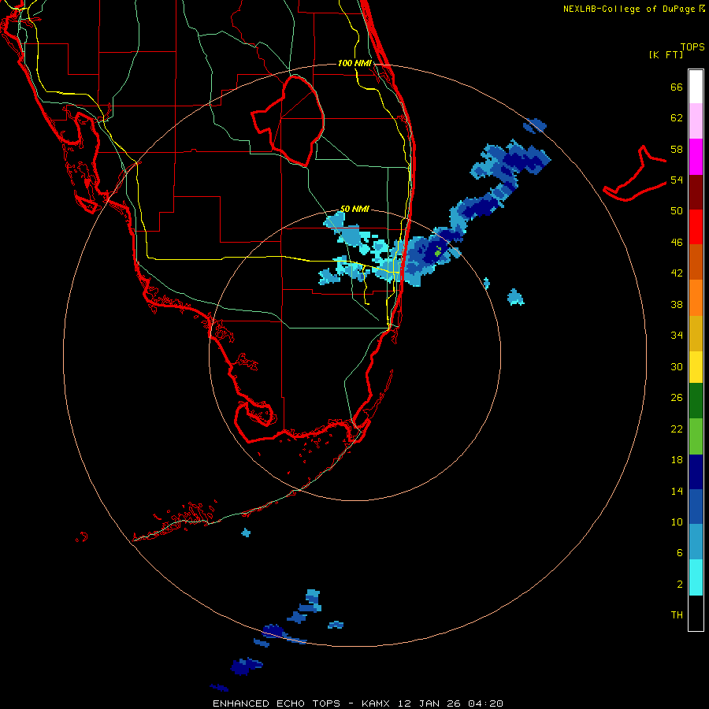Click the 'TH' legend label
This screenshot has height=709, width=709.
coord(677,615)
